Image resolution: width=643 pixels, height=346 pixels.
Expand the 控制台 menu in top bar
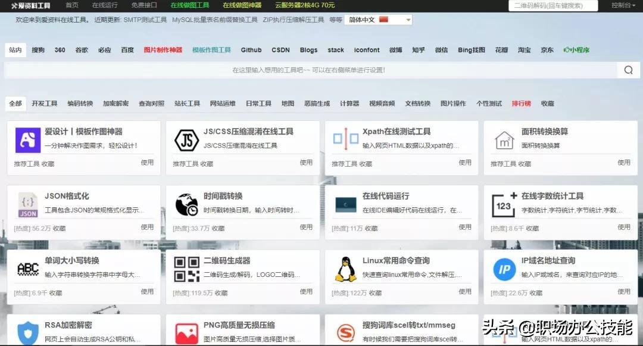[623, 5]
